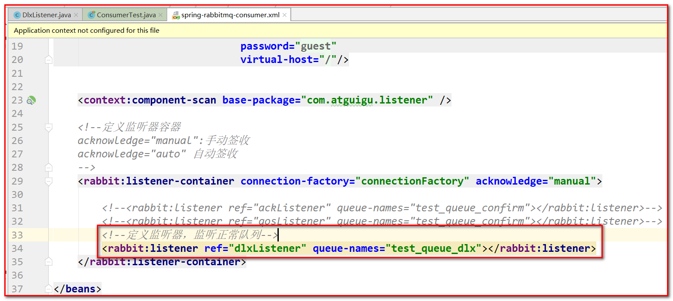The width and height of the screenshot is (673, 301).
Task: Click the Spring component-scan gutter icon on line 23
Action: 31,100
